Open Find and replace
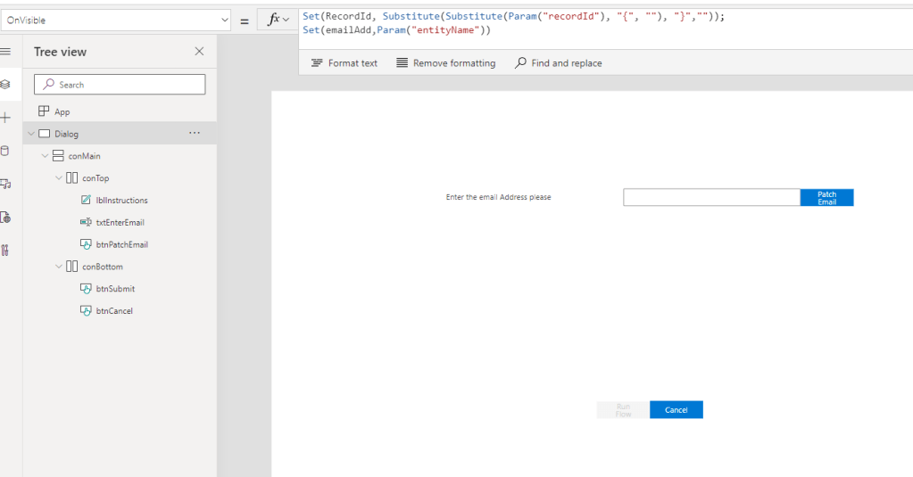 [x=558, y=63]
